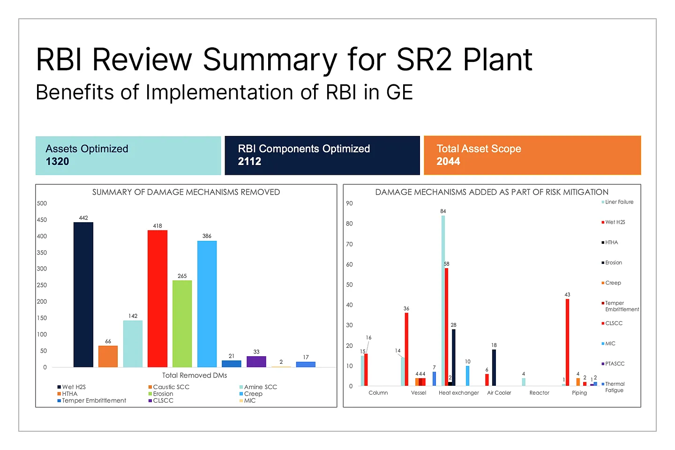Toggle the Amine SCC legend entry

click(x=242, y=387)
